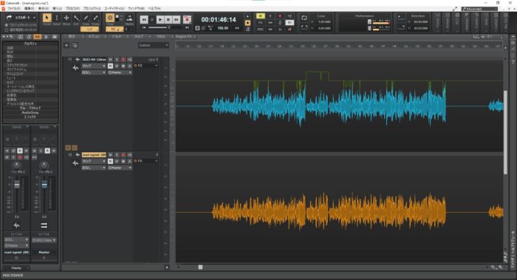This screenshot has width=517, height=280.
Task: Open the 編集 menu
Action: tap(29, 8)
